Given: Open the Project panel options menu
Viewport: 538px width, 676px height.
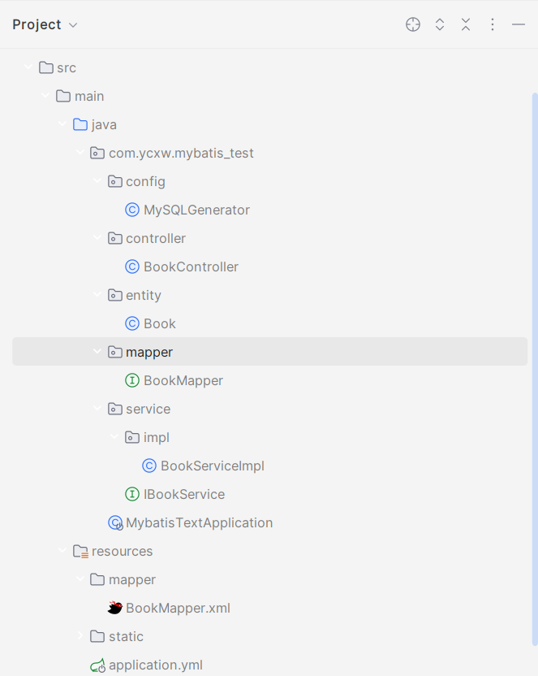Looking at the screenshot, I should coord(493,24).
